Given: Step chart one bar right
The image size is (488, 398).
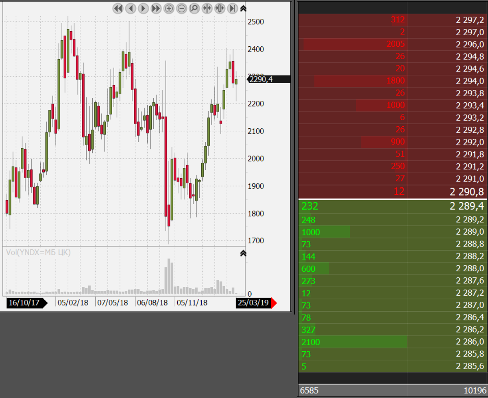Looking at the screenshot, I should point(143,8).
